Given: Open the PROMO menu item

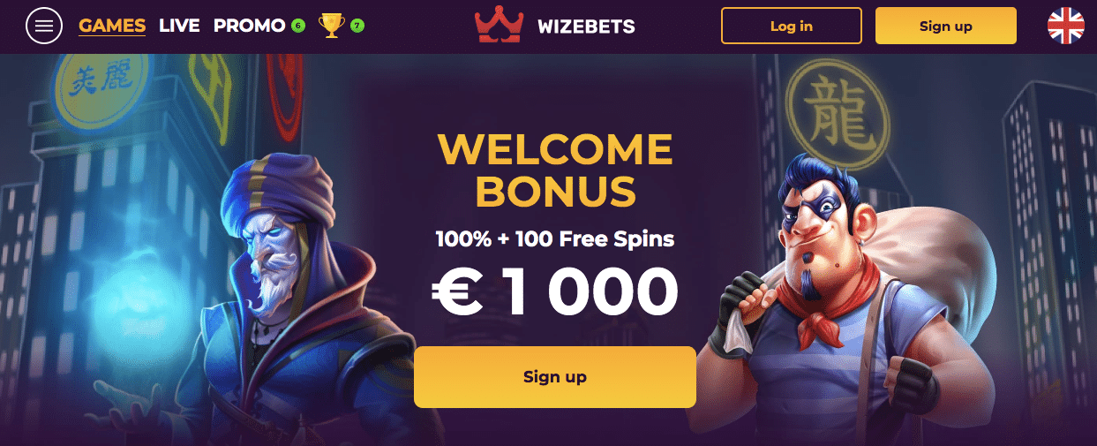Looking at the screenshot, I should coord(249,26).
